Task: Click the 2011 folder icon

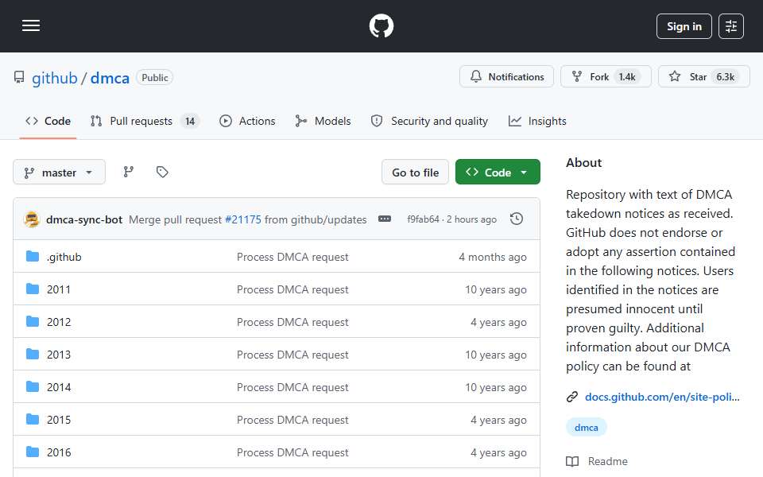Action: (32, 289)
